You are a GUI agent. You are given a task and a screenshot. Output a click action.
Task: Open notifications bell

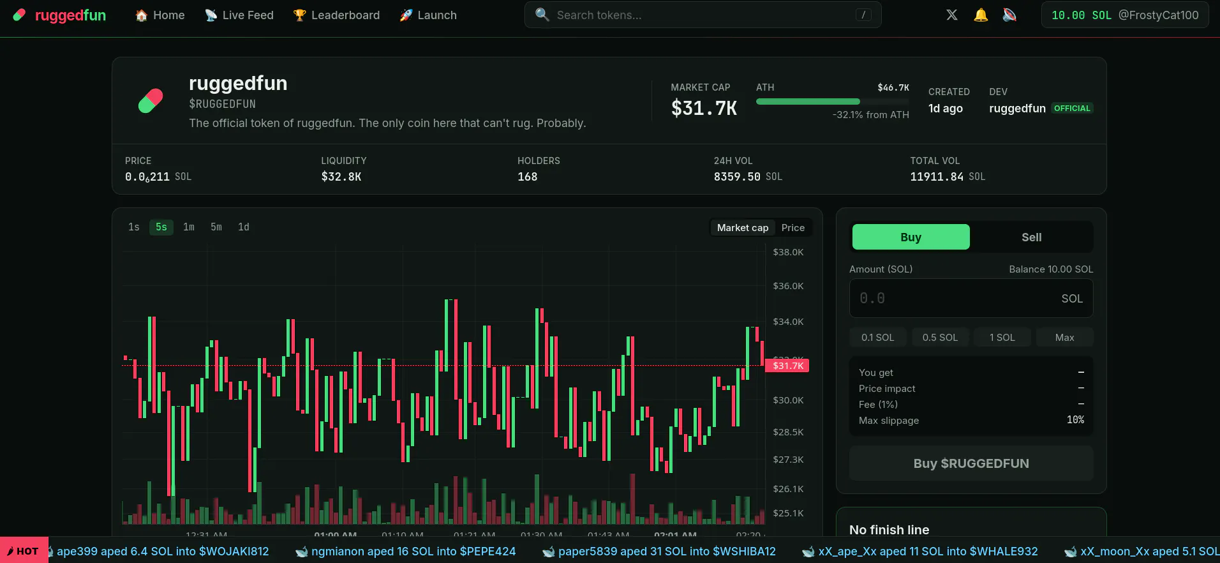(x=981, y=15)
